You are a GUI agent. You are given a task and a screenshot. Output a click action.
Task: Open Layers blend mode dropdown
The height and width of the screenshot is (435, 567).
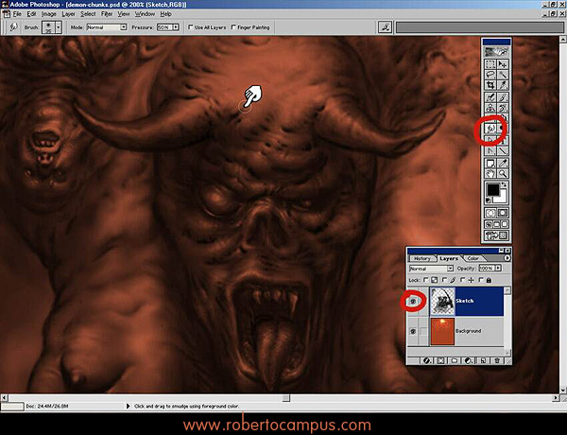(x=450, y=269)
